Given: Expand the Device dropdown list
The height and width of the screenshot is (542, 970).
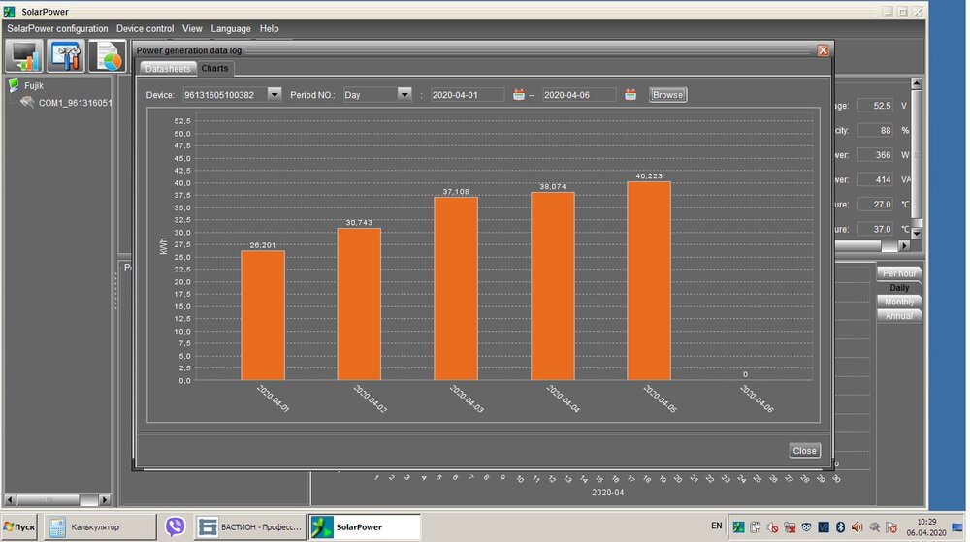Looking at the screenshot, I should (274, 94).
